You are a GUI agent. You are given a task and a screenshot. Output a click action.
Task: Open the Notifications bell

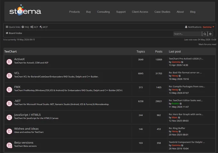click(x=193, y=27)
